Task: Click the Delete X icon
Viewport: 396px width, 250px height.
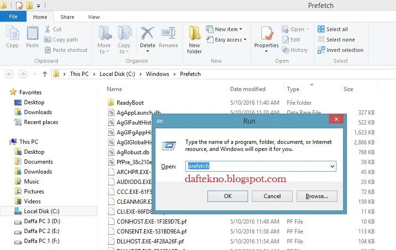Action: 147,33
